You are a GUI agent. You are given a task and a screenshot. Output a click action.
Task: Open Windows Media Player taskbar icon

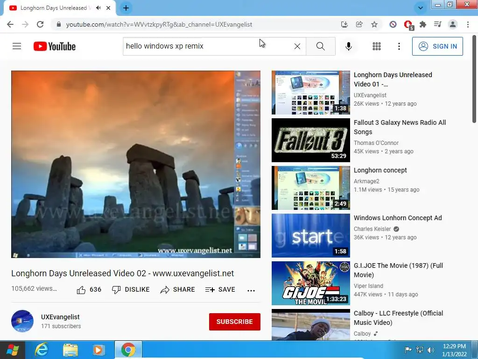click(98, 350)
